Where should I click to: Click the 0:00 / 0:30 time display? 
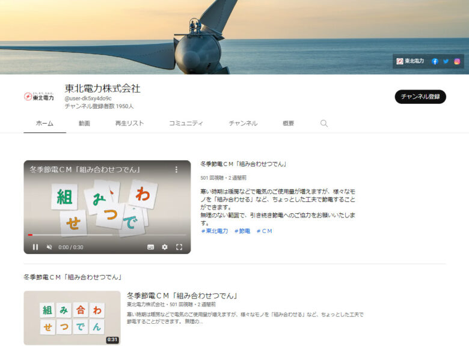[71, 247]
